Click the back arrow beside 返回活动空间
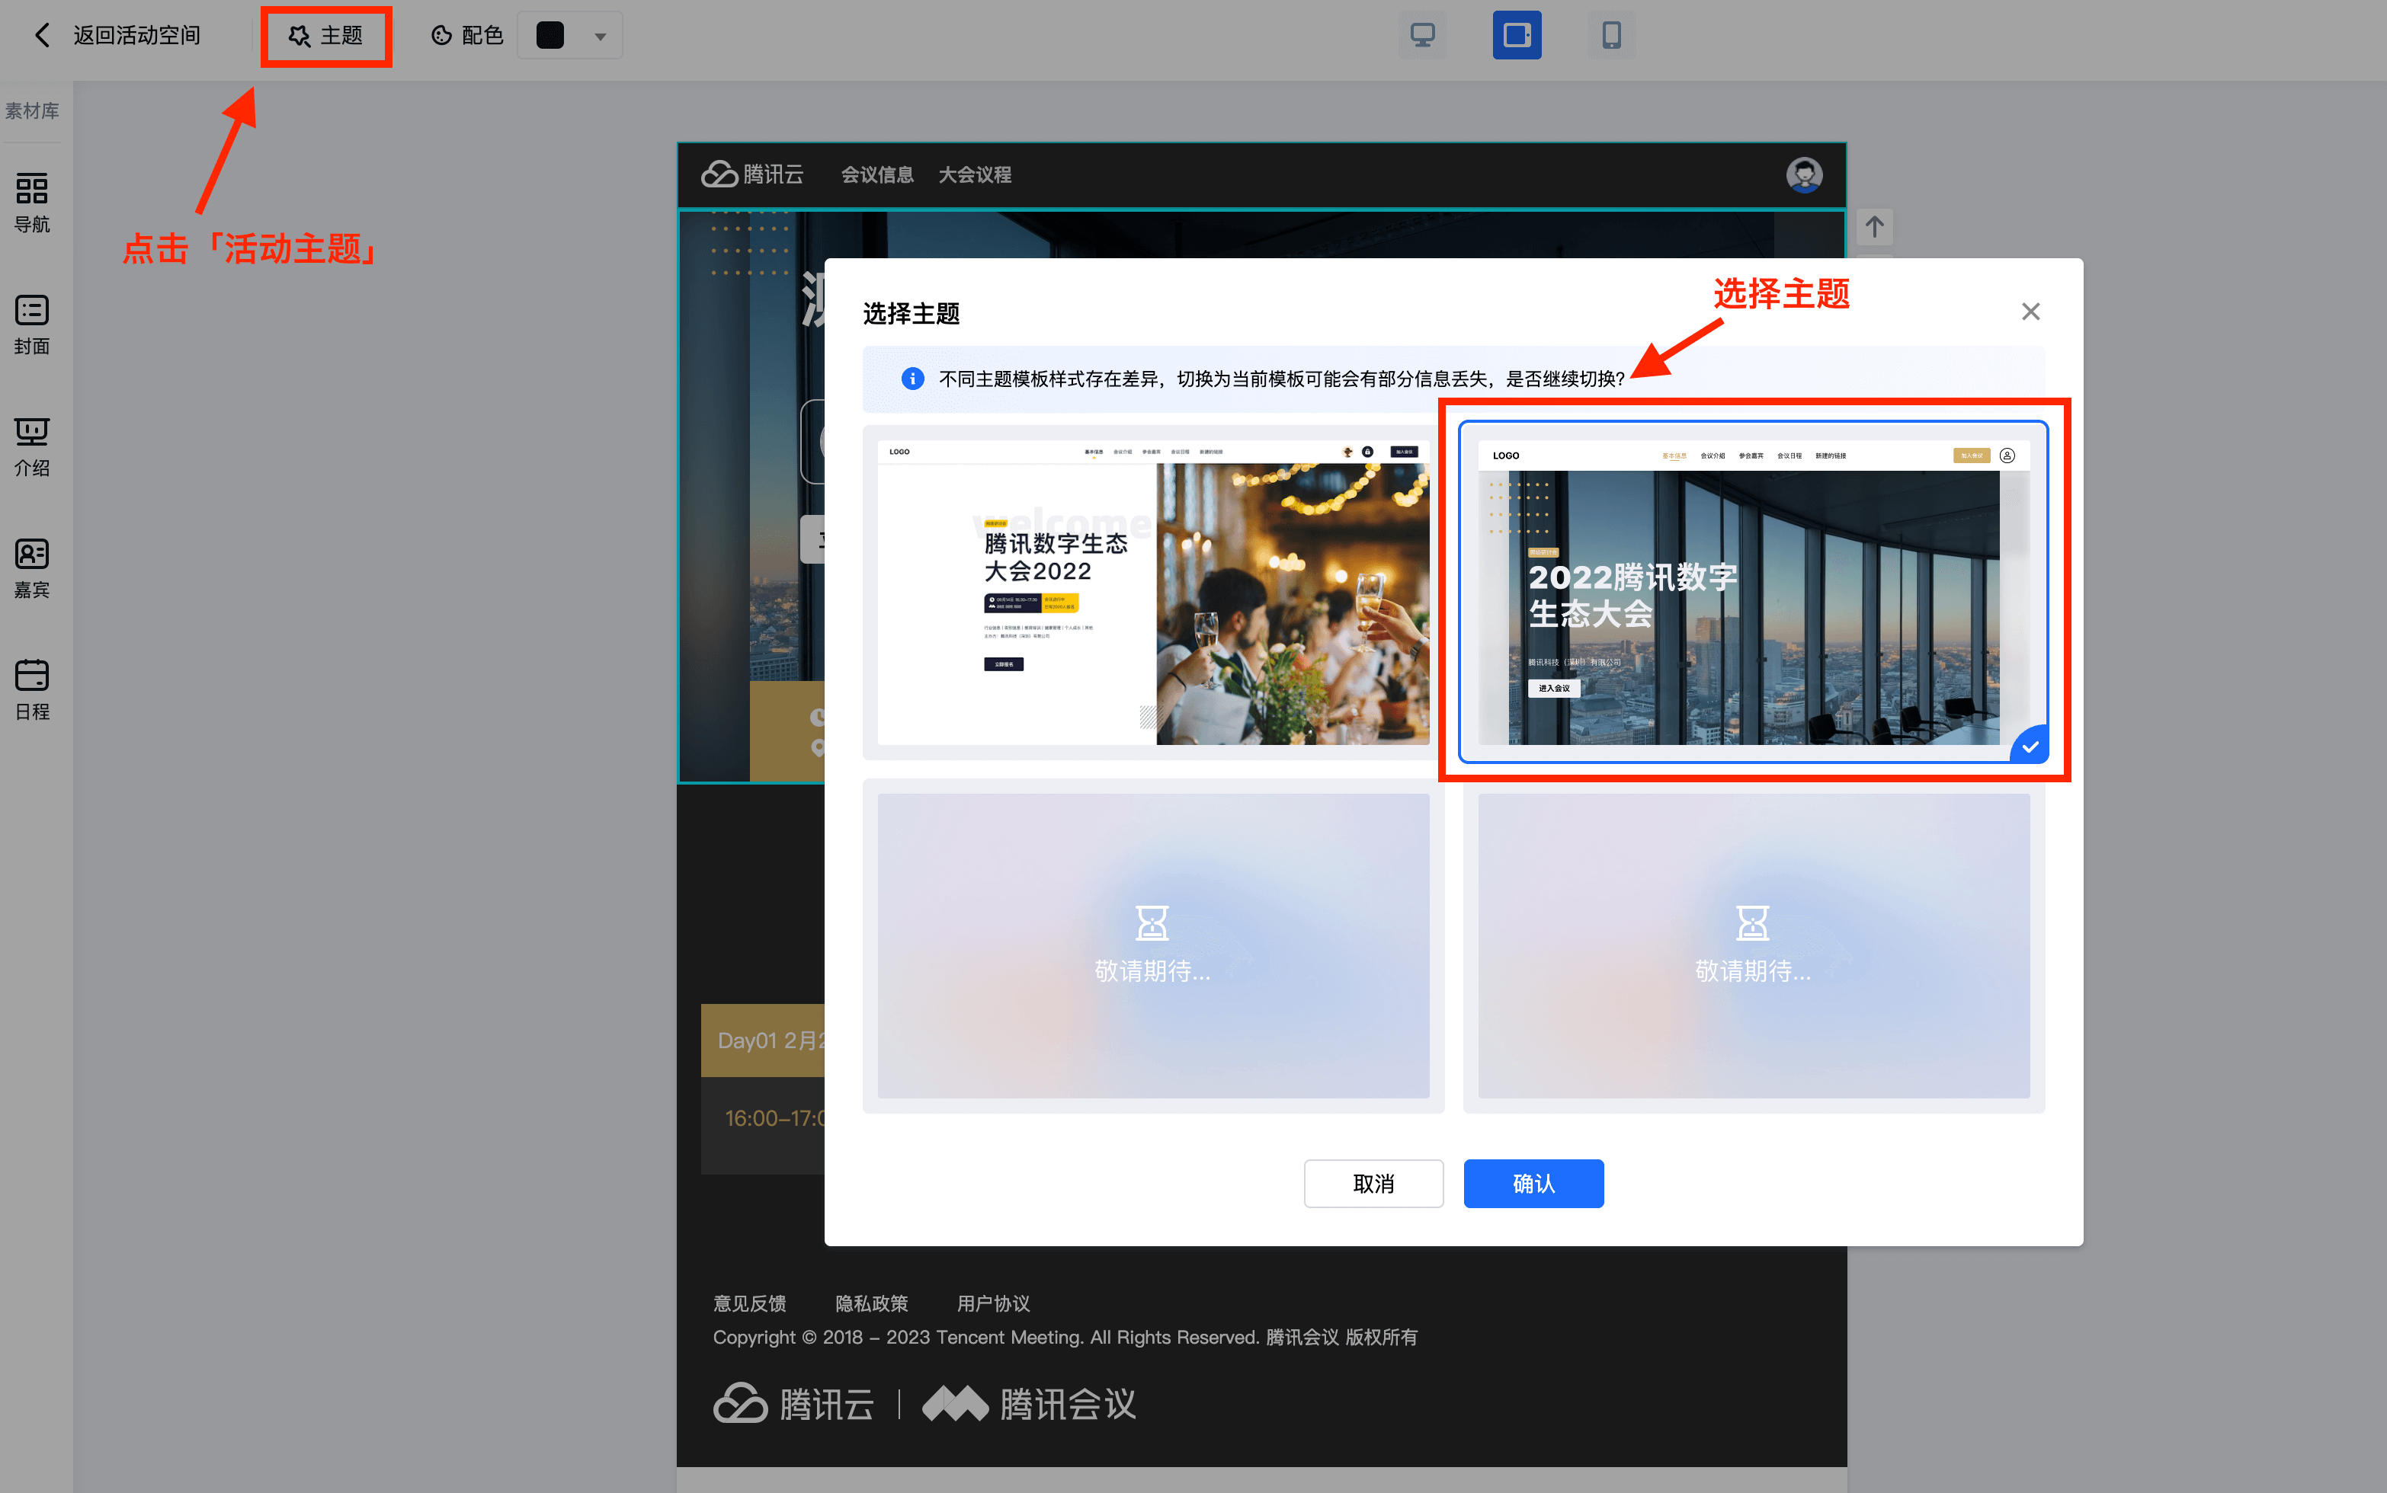 coord(41,36)
